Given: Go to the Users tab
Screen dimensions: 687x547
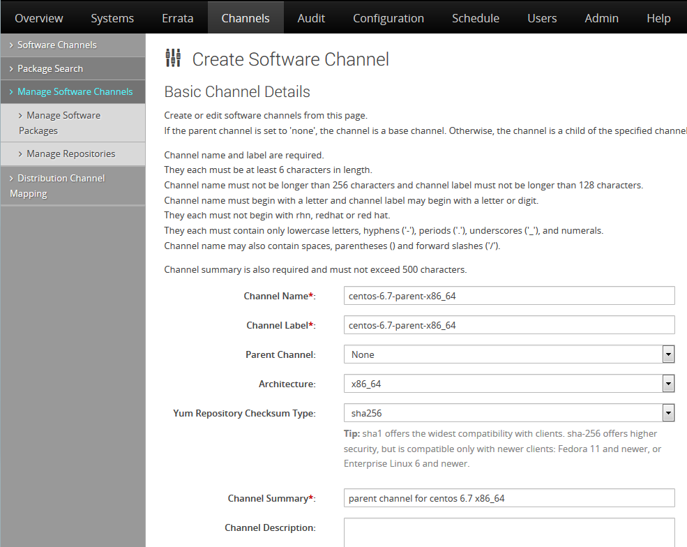Looking at the screenshot, I should 542,18.
